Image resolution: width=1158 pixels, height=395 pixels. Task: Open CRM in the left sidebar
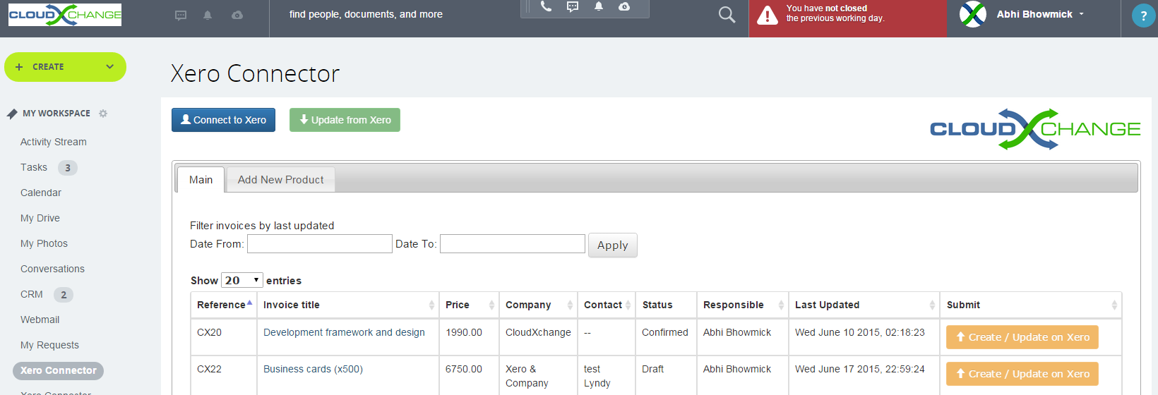32,294
